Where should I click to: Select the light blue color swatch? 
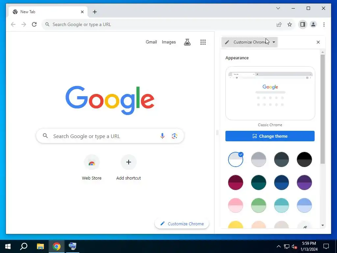point(304,206)
